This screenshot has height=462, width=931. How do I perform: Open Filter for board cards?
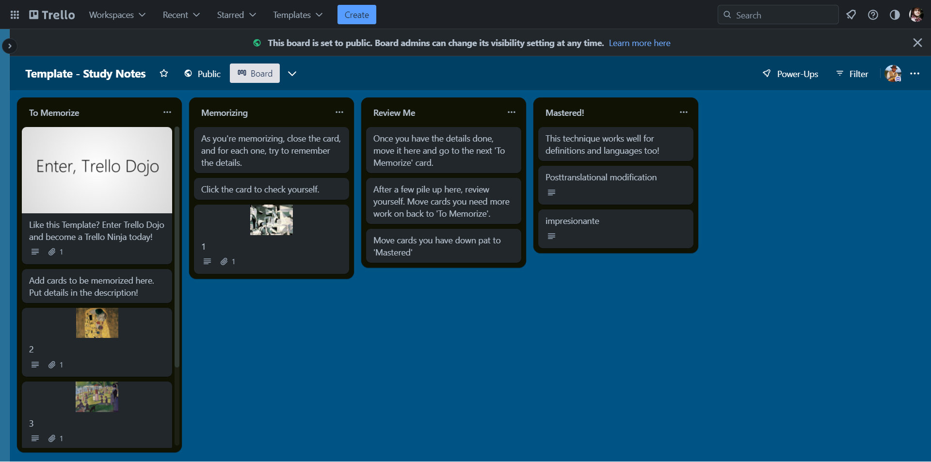point(852,74)
